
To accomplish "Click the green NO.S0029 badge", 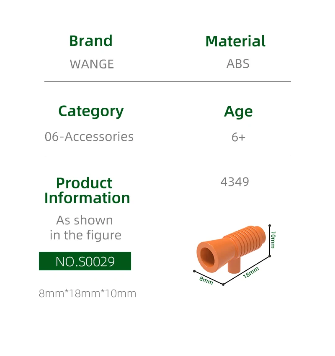I will 85,262.
